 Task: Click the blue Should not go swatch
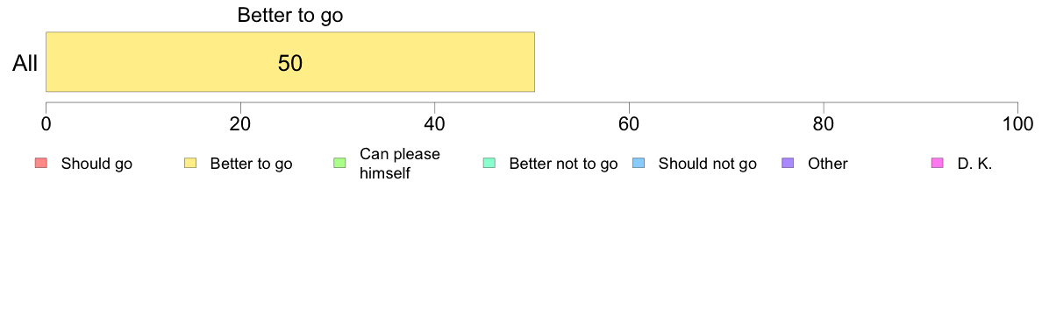639,163
